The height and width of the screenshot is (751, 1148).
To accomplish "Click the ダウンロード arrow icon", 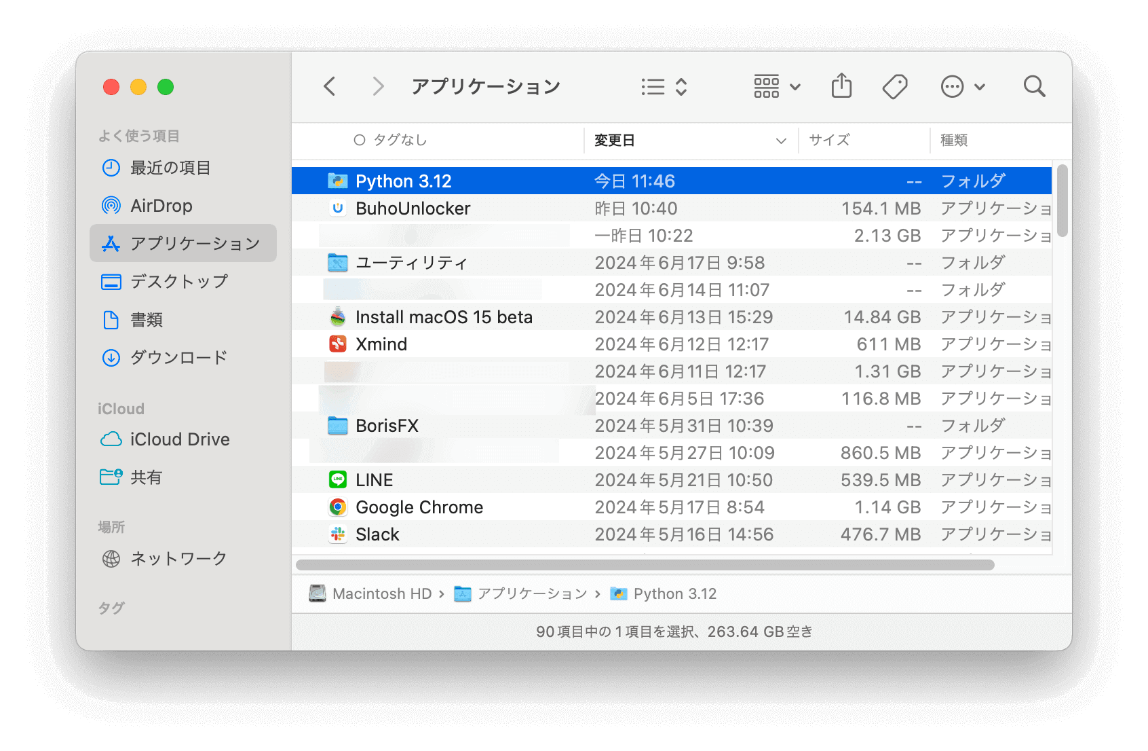I will tap(111, 358).
